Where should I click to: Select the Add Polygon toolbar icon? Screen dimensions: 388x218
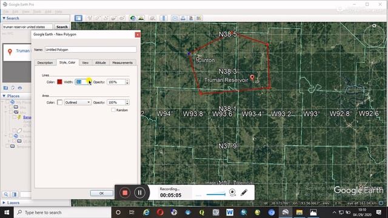coord(98,18)
